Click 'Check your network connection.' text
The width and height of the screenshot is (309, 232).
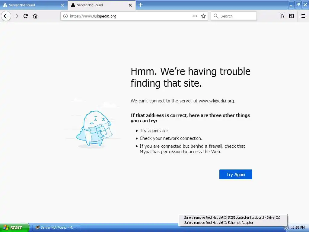[x=171, y=138]
